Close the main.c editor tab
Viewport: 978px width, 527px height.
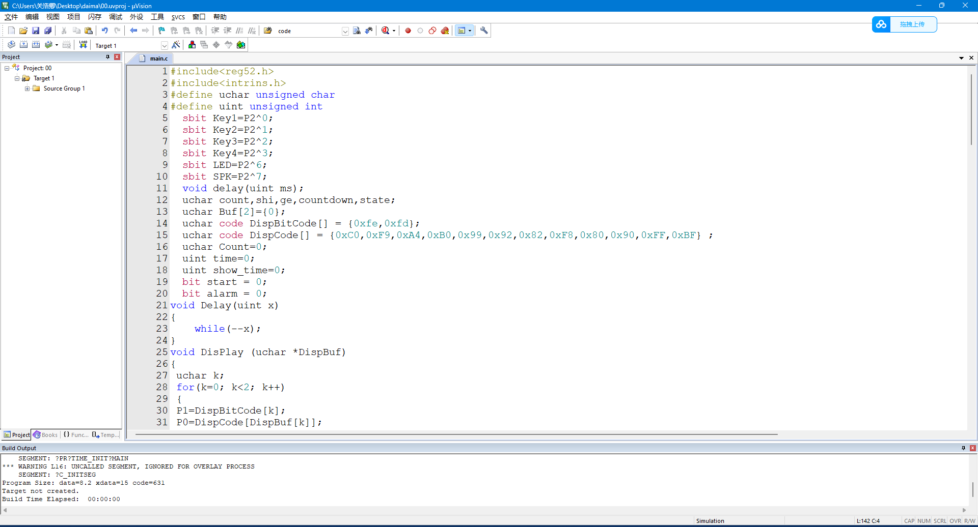(x=971, y=58)
